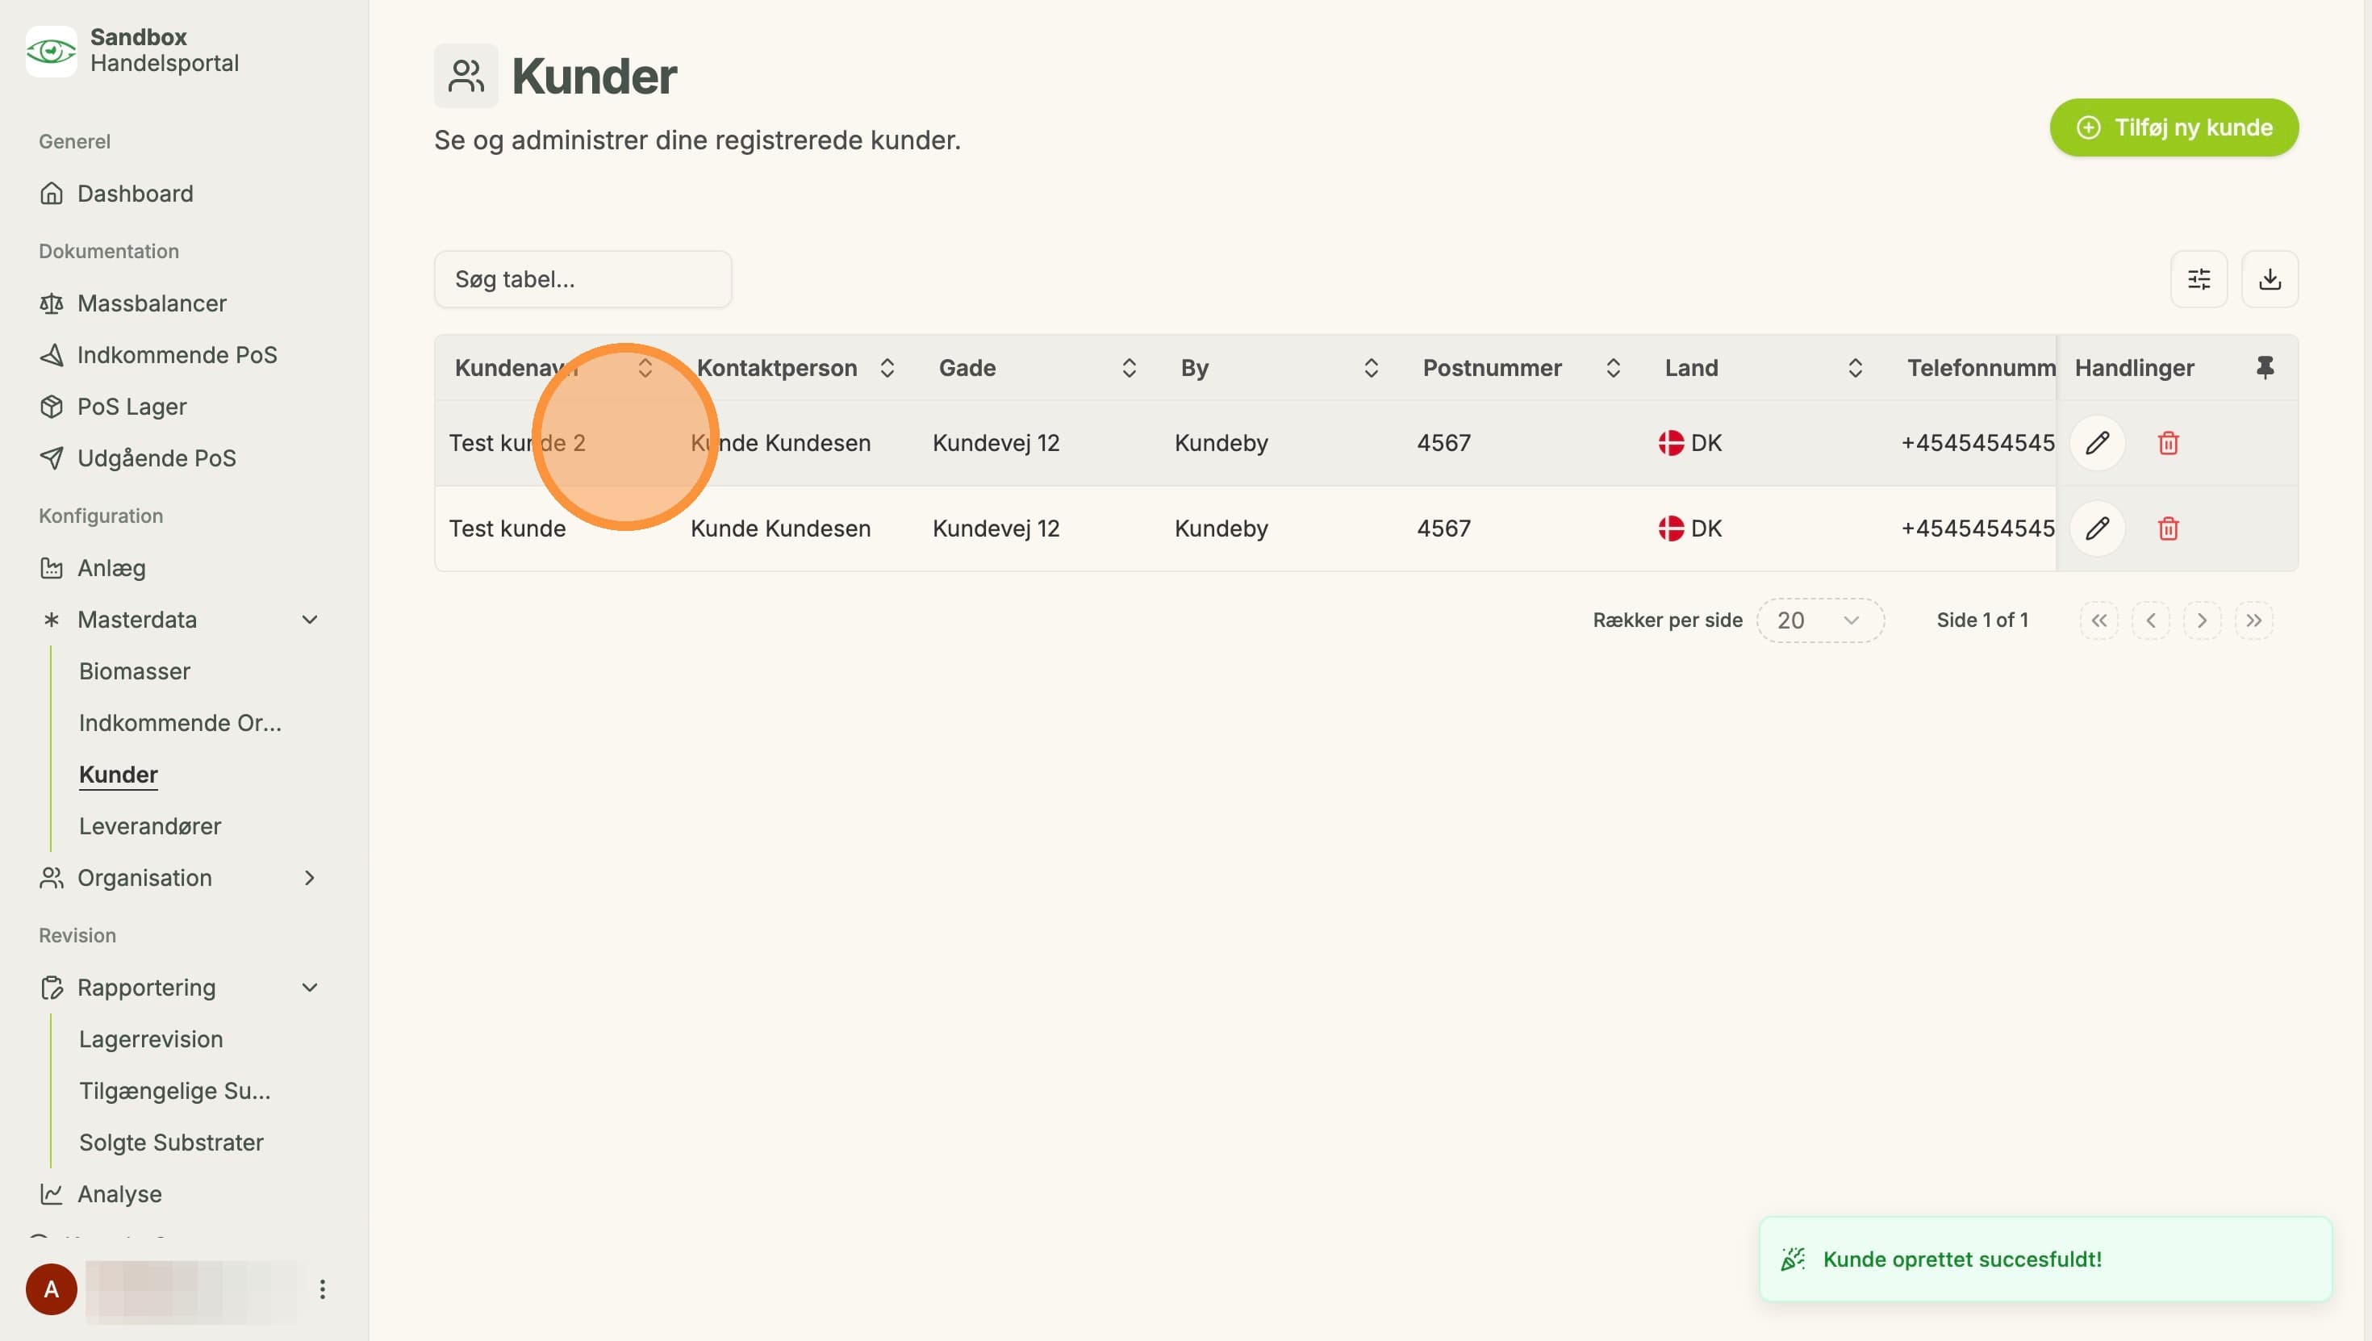
Task: Go to Indkommende PoS
Action: [x=177, y=354]
